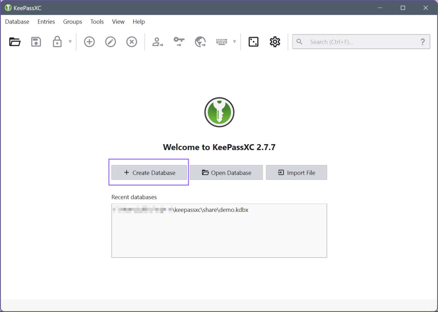438x312 pixels.
Task: Click the Import File button
Action: [296, 172]
